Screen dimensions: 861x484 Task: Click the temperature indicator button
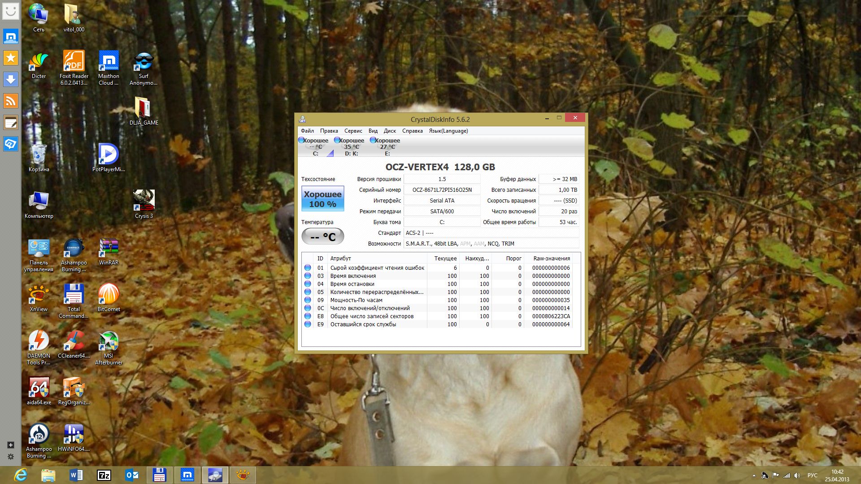coord(322,237)
